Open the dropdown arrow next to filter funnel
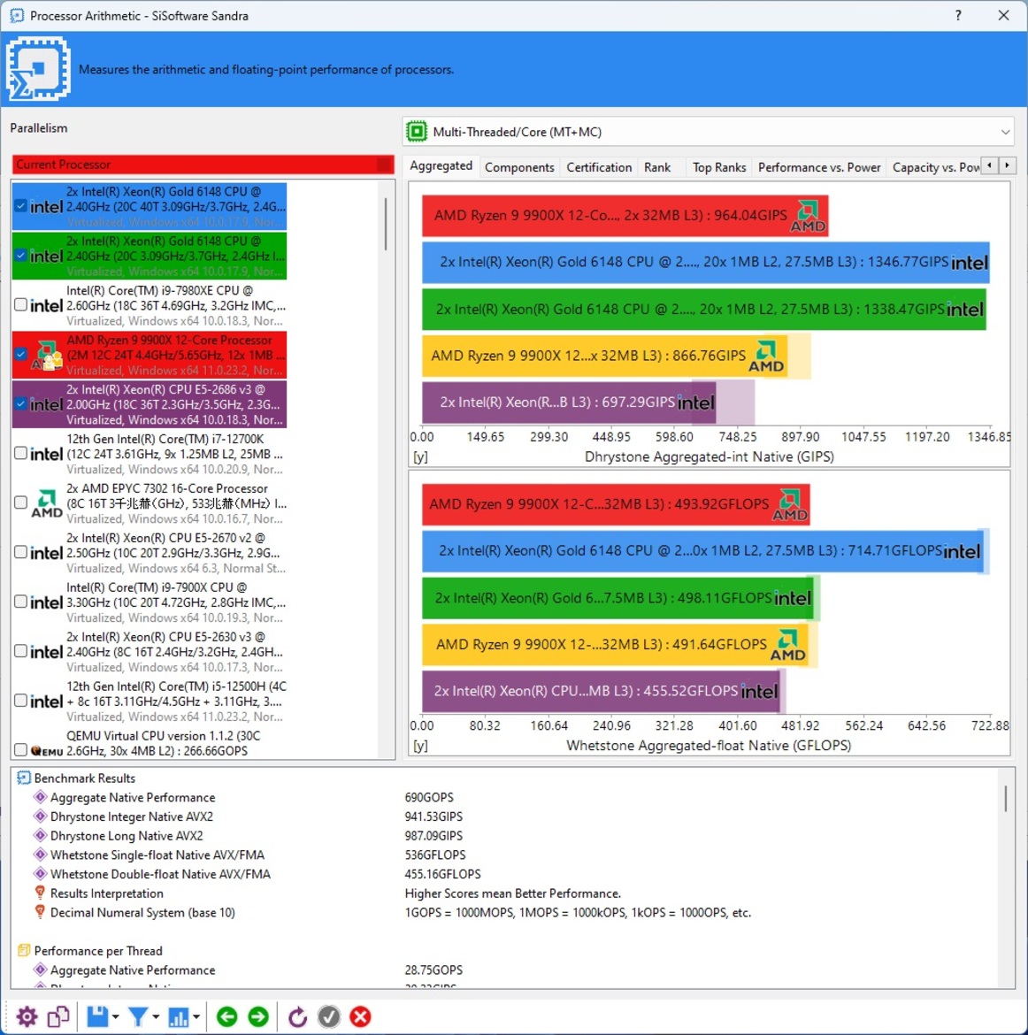The width and height of the screenshot is (1028, 1035). (x=156, y=1017)
